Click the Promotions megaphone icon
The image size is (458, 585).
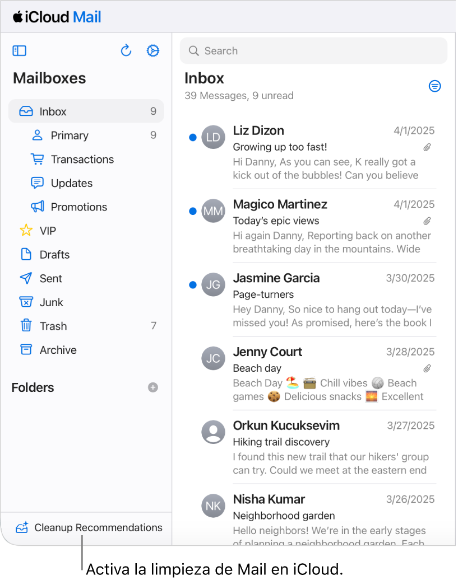pos(38,207)
